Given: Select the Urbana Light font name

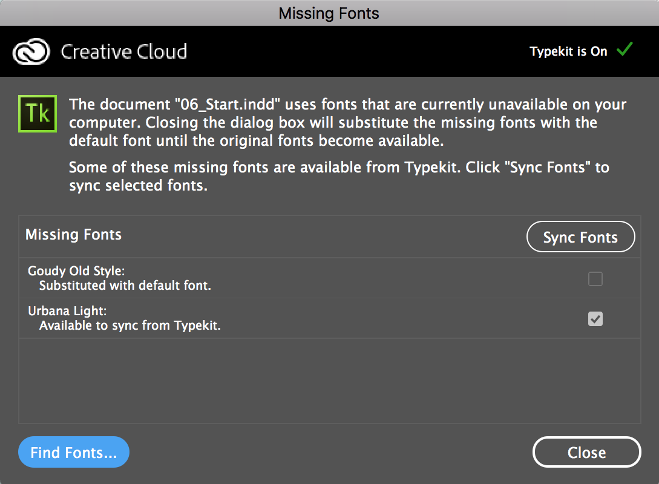Looking at the screenshot, I should (67, 311).
